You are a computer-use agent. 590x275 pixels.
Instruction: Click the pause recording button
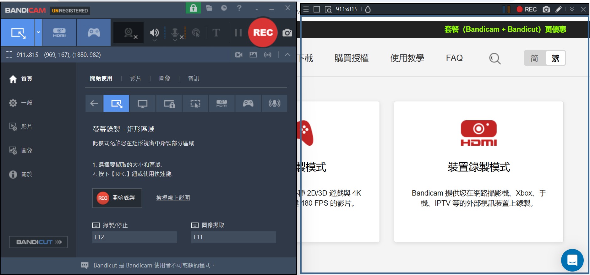click(238, 32)
